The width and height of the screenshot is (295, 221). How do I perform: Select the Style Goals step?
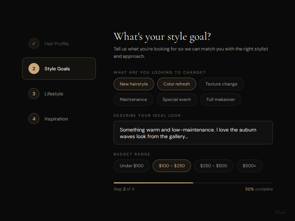click(x=59, y=69)
